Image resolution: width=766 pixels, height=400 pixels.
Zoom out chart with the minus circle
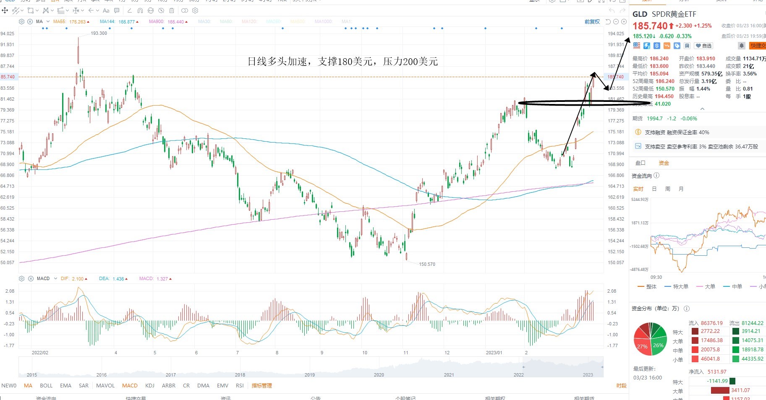(616, 22)
